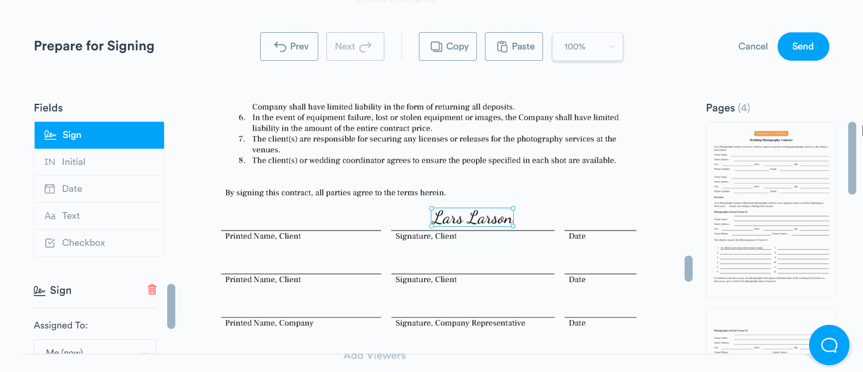Click the Prev undo button
This screenshot has height=372, width=863.
(x=289, y=46)
